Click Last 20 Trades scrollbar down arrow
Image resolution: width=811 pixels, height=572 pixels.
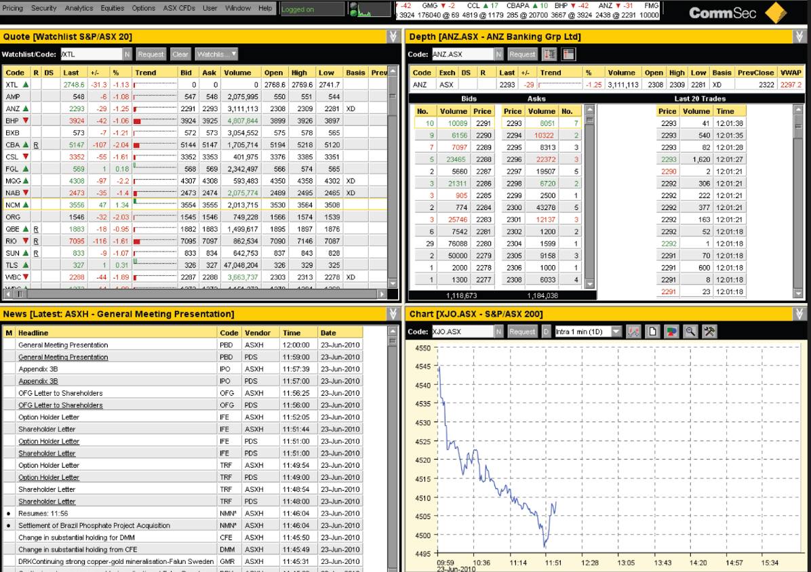[x=798, y=293]
